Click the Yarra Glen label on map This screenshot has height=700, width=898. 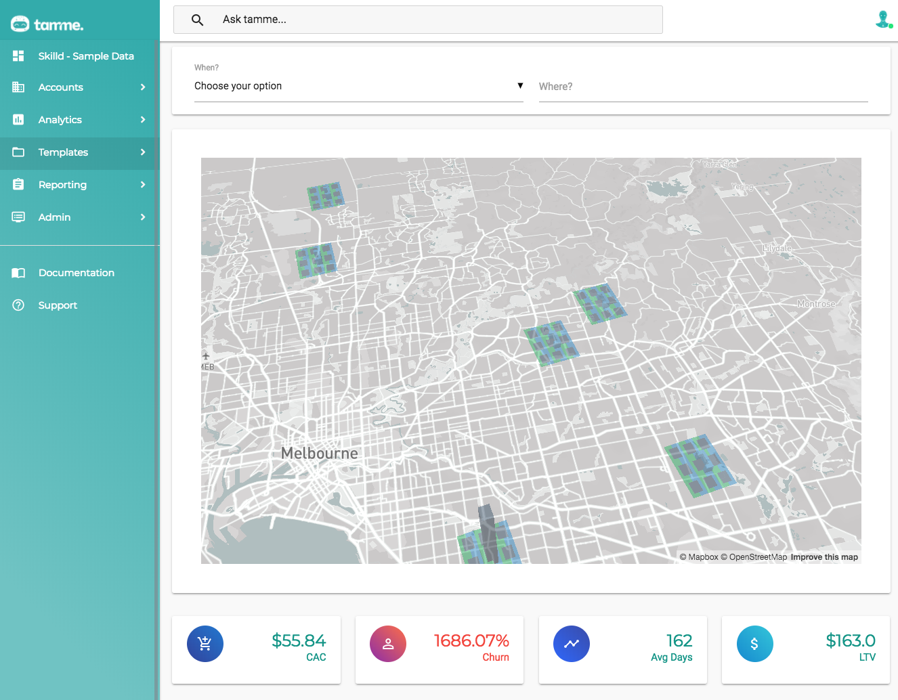719,165
